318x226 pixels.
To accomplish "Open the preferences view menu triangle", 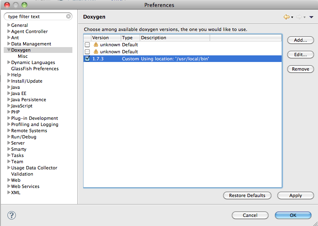I will click(311, 17).
